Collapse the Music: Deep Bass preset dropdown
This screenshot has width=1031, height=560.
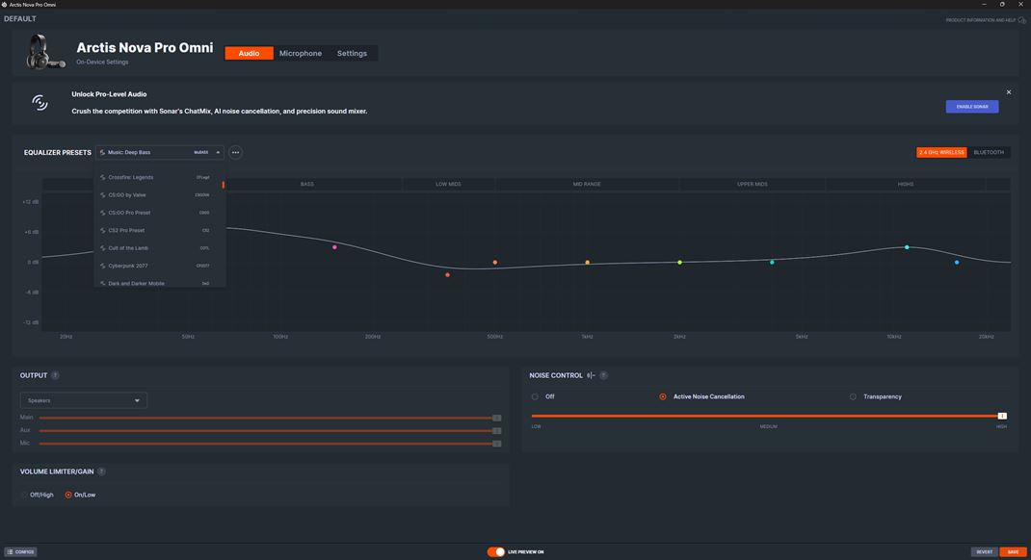tap(218, 152)
